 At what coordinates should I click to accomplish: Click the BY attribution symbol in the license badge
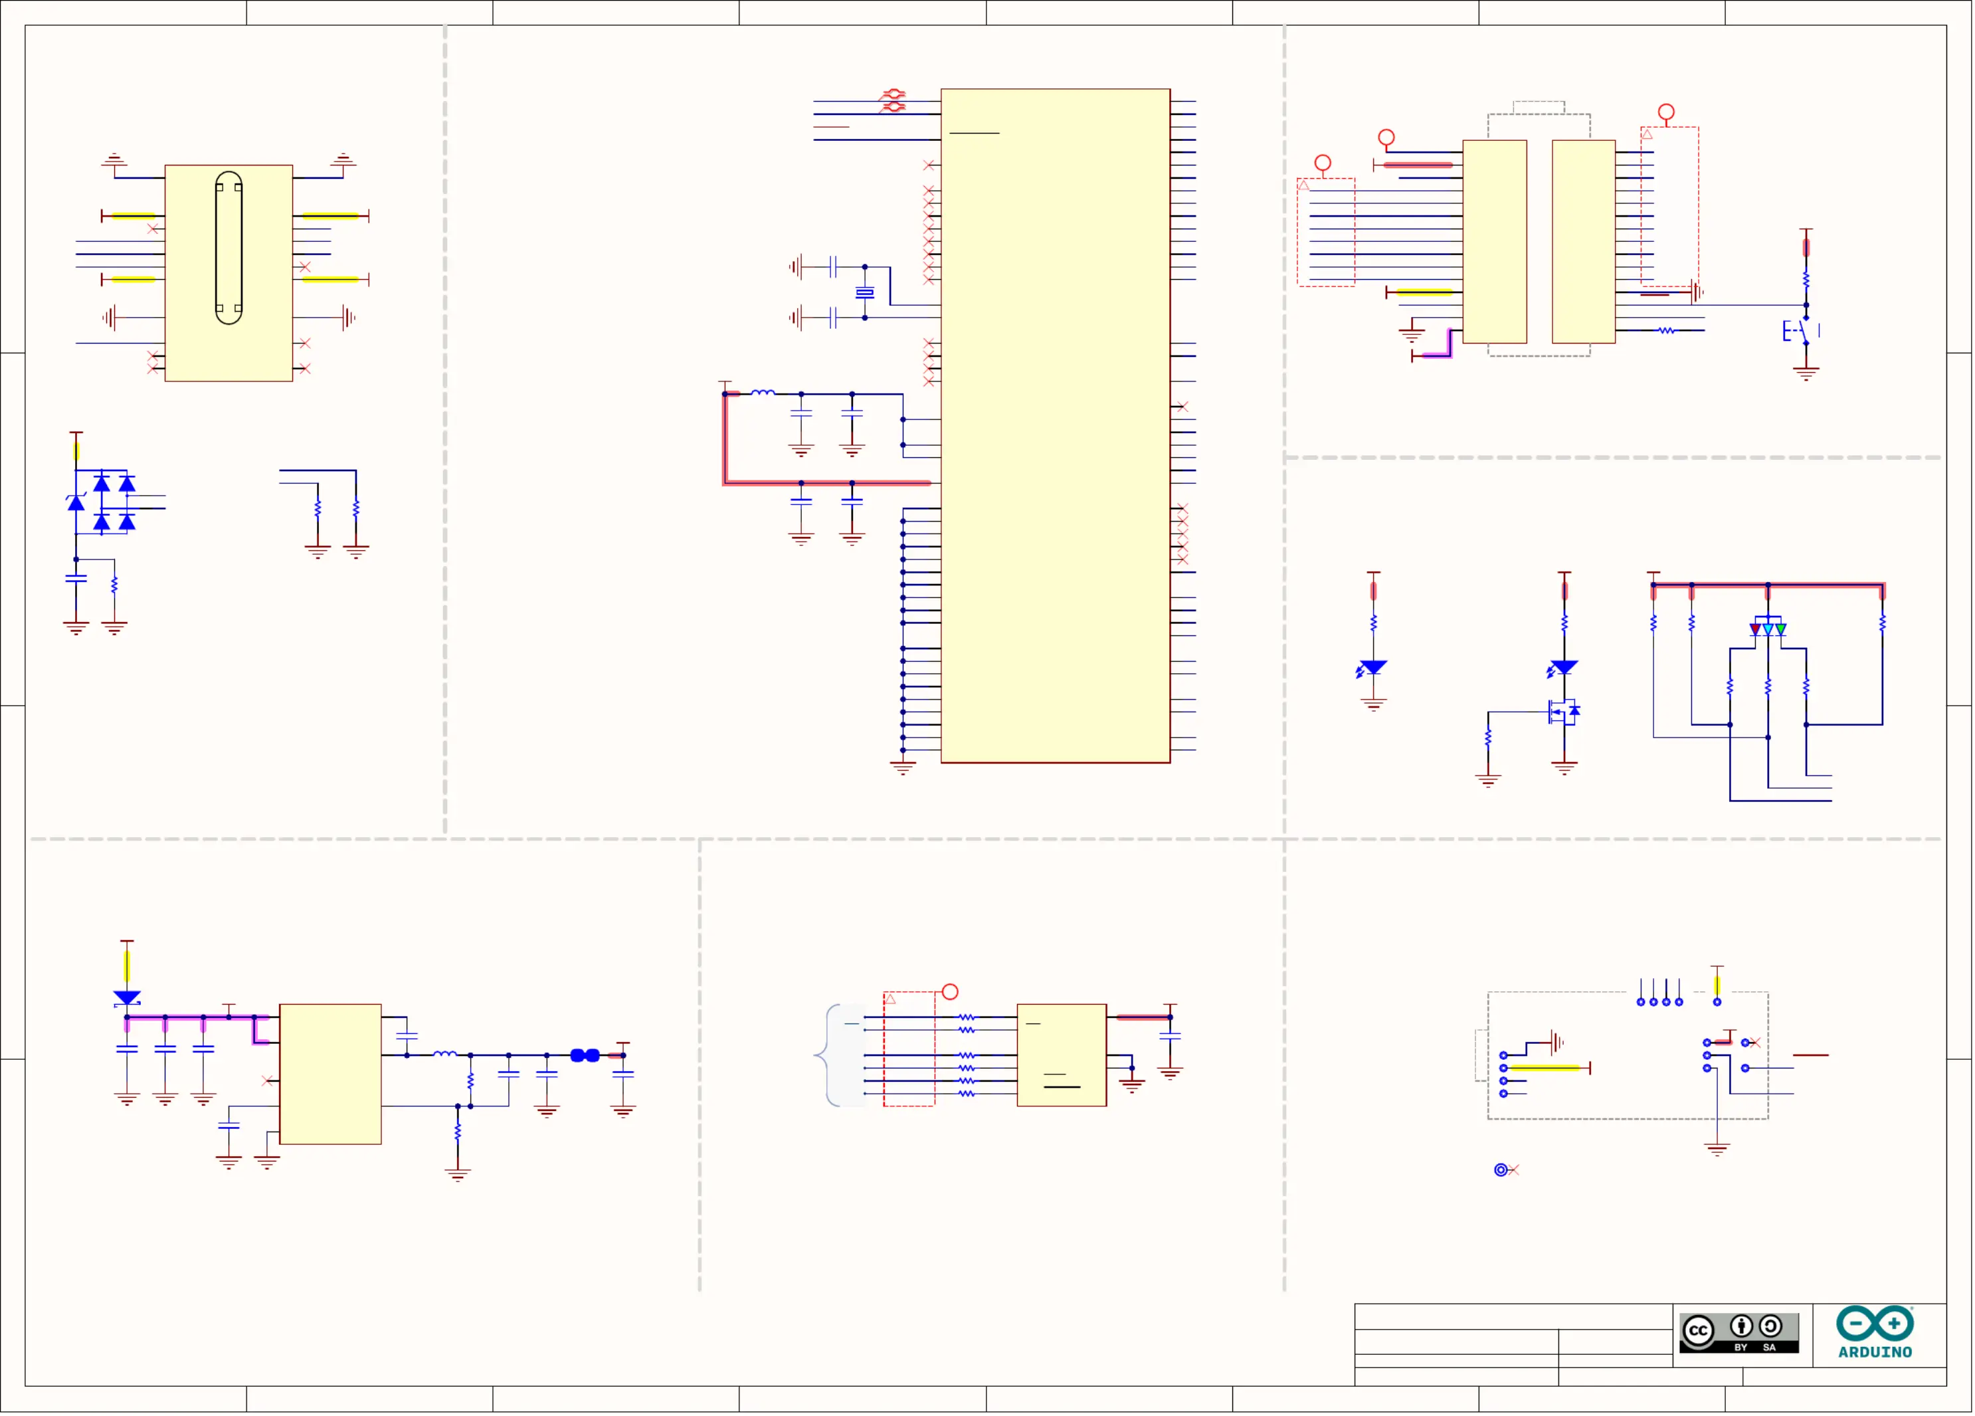point(1740,1326)
